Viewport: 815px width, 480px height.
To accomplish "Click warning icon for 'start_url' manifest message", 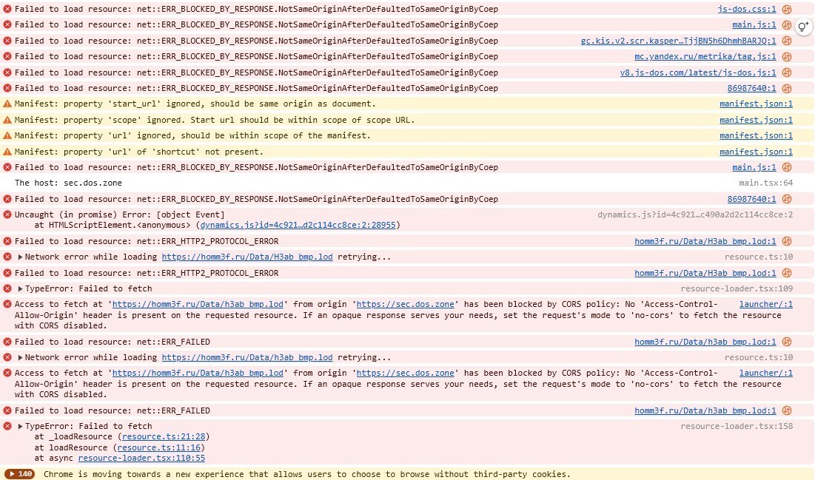I will coord(7,104).
